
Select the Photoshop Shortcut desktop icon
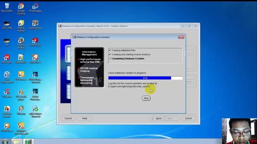(x=35, y=78)
